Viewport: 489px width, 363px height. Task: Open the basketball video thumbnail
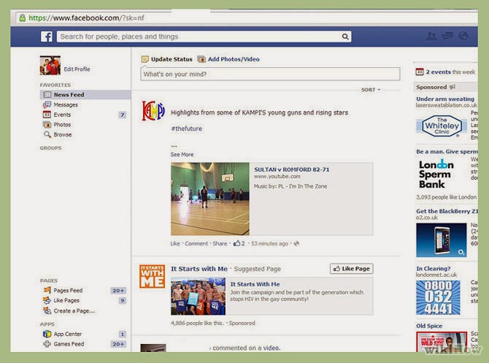(210, 199)
